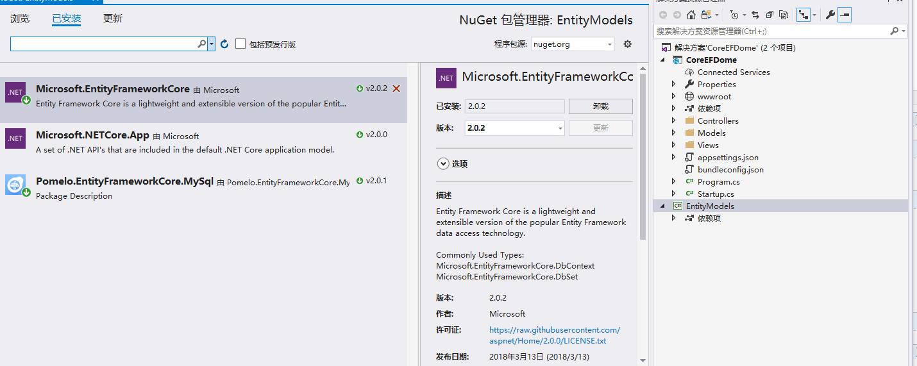Viewport: 917px width, 366px height.
Task: Click the Sync with Active Document icon
Action: 755,15
